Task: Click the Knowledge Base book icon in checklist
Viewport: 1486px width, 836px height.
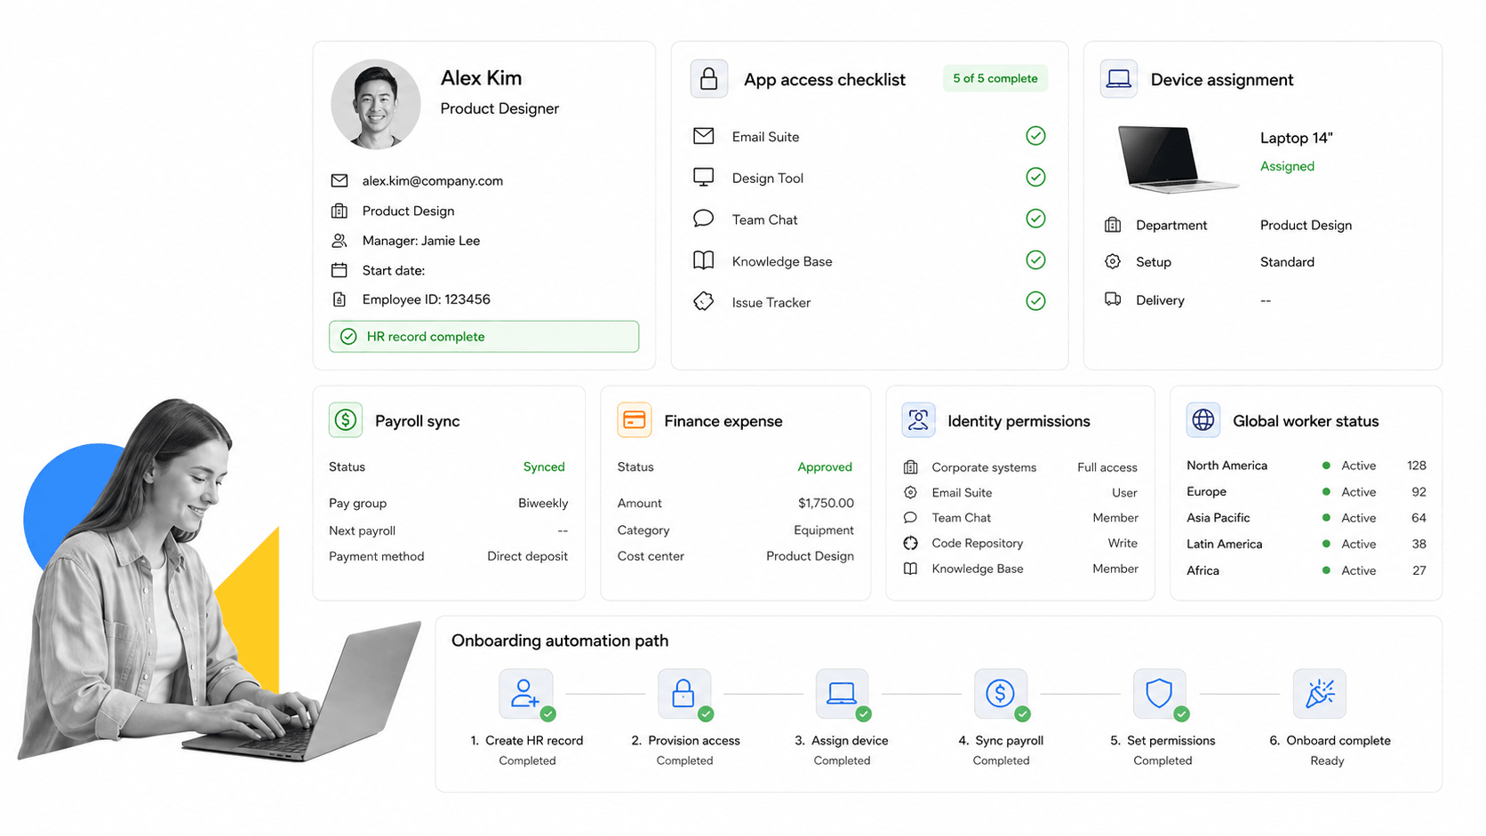Action: [703, 260]
